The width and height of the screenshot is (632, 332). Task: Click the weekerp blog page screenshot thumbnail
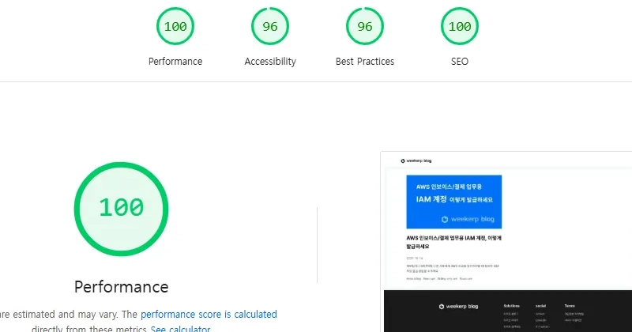506,242
